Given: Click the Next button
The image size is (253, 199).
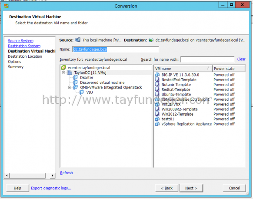Looking at the screenshot, I should [x=191, y=188].
